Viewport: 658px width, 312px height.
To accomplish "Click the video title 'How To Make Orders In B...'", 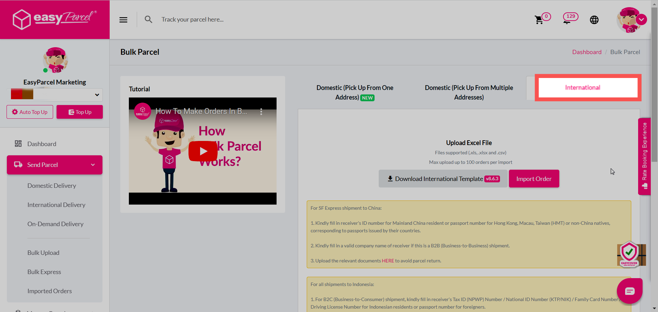I will [x=201, y=111].
